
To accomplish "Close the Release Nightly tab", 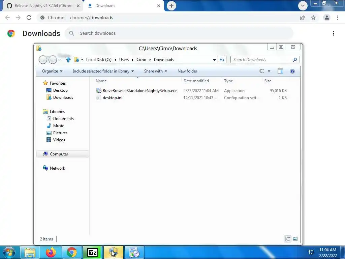I will click(x=78, y=6).
